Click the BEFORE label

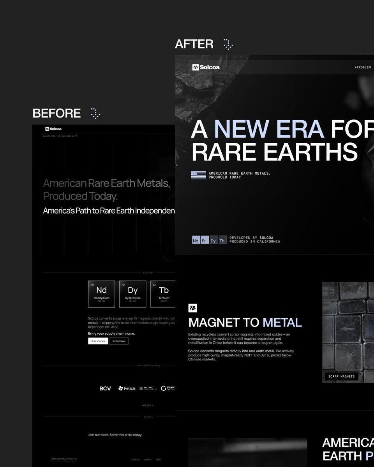click(x=57, y=113)
